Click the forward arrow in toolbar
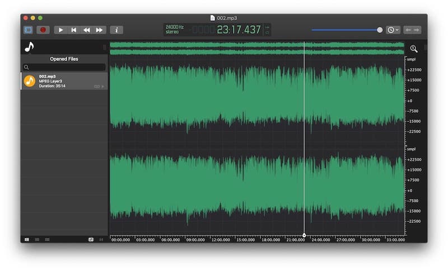Image resolution: width=448 pixels, height=270 pixels. click(x=417, y=30)
